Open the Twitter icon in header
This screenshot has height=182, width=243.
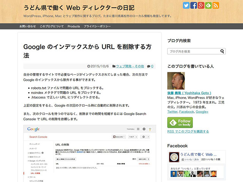click(x=186, y=5)
